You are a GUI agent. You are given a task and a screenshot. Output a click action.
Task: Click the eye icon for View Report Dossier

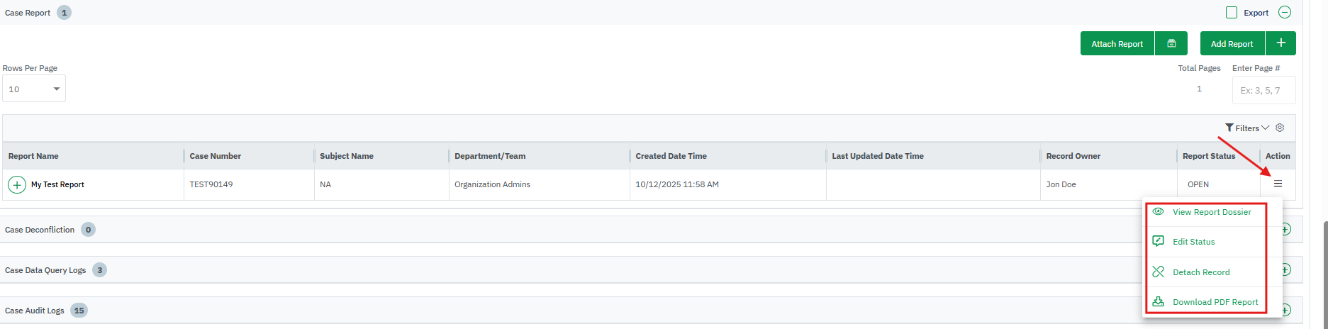coord(1159,212)
